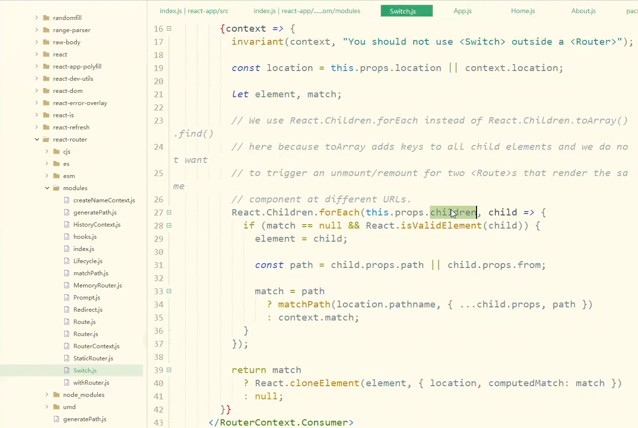Click the es folder icon

tap(56, 163)
